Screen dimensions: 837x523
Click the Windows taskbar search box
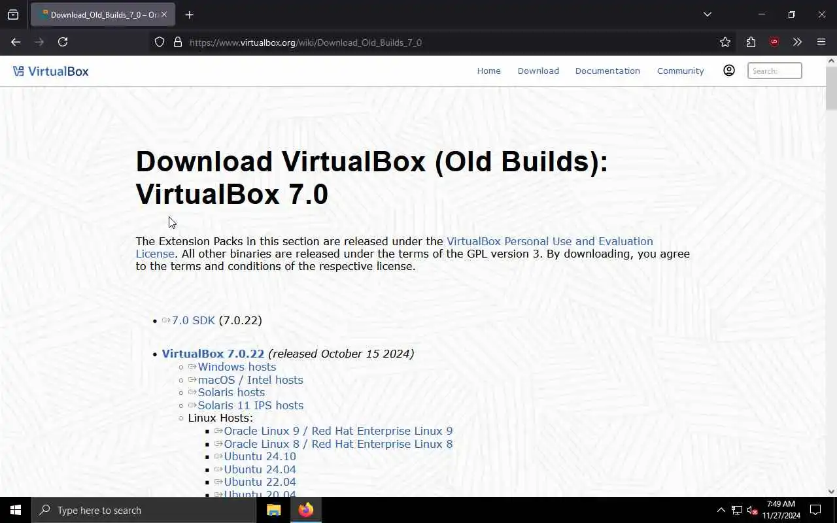point(144,510)
